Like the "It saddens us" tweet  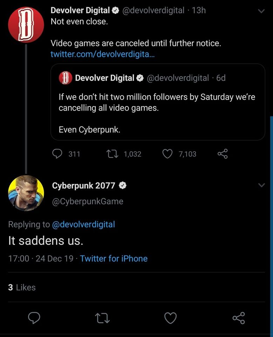point(170,318)
